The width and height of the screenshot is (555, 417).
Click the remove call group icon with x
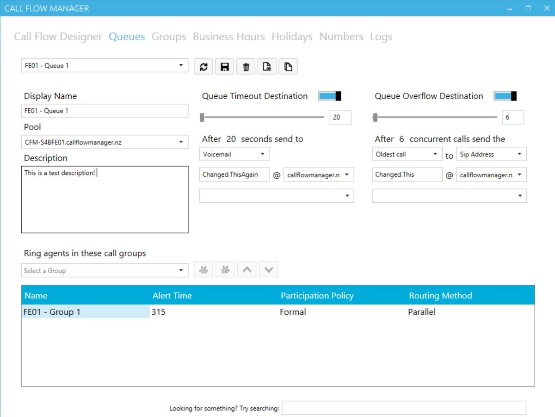[225, 270]
